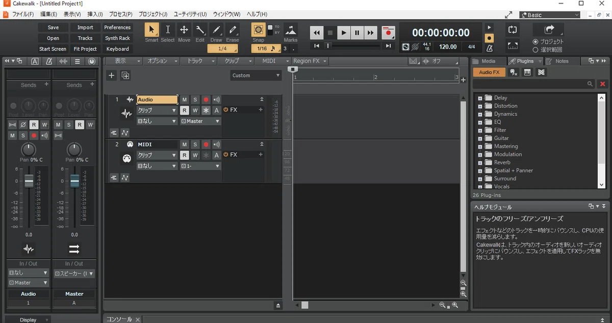This screenshot has width=612, height=323.
Task: Choose the Erase tool
Action: point(233,30)
